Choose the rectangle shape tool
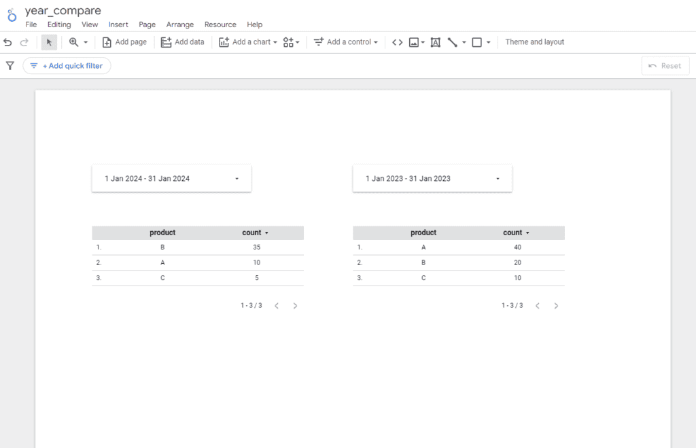Screen dimensions: 696x448 [477, 42]
